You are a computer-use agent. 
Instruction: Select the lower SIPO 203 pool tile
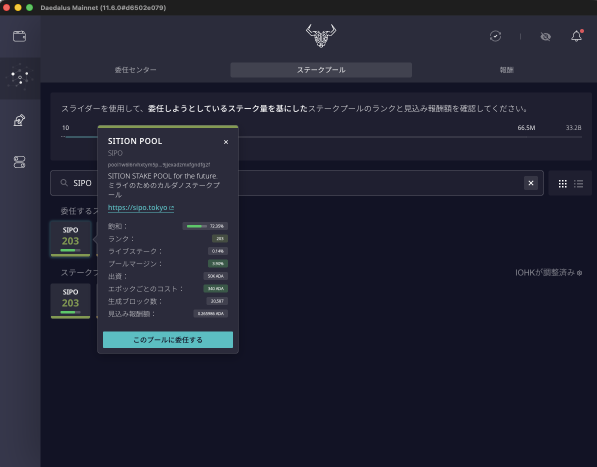70,300
